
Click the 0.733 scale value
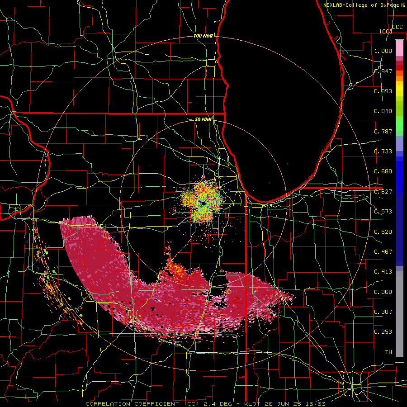coord(383,151)
